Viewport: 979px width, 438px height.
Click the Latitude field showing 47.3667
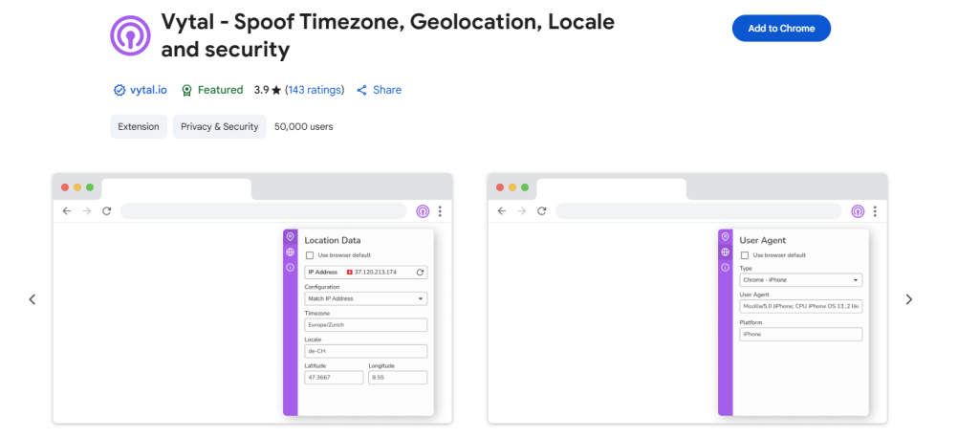tap(334, 378)
